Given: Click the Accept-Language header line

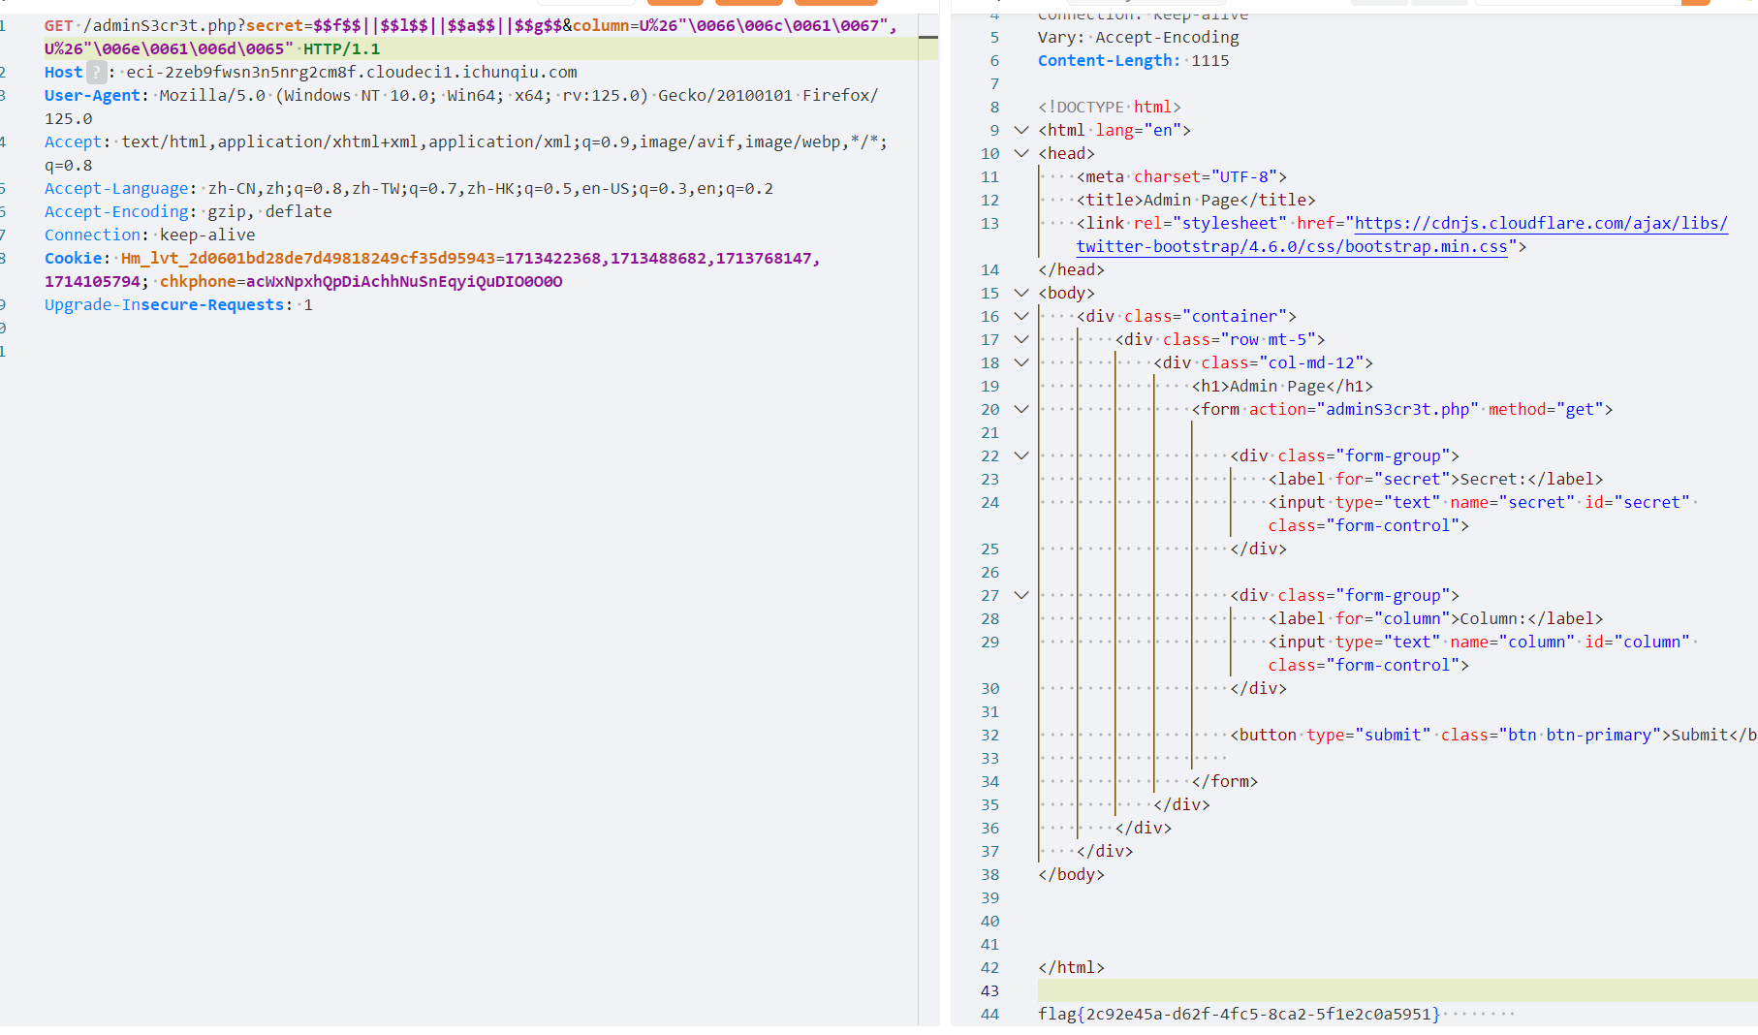Looking at the screenshot, I should click(x=409, y=188).
